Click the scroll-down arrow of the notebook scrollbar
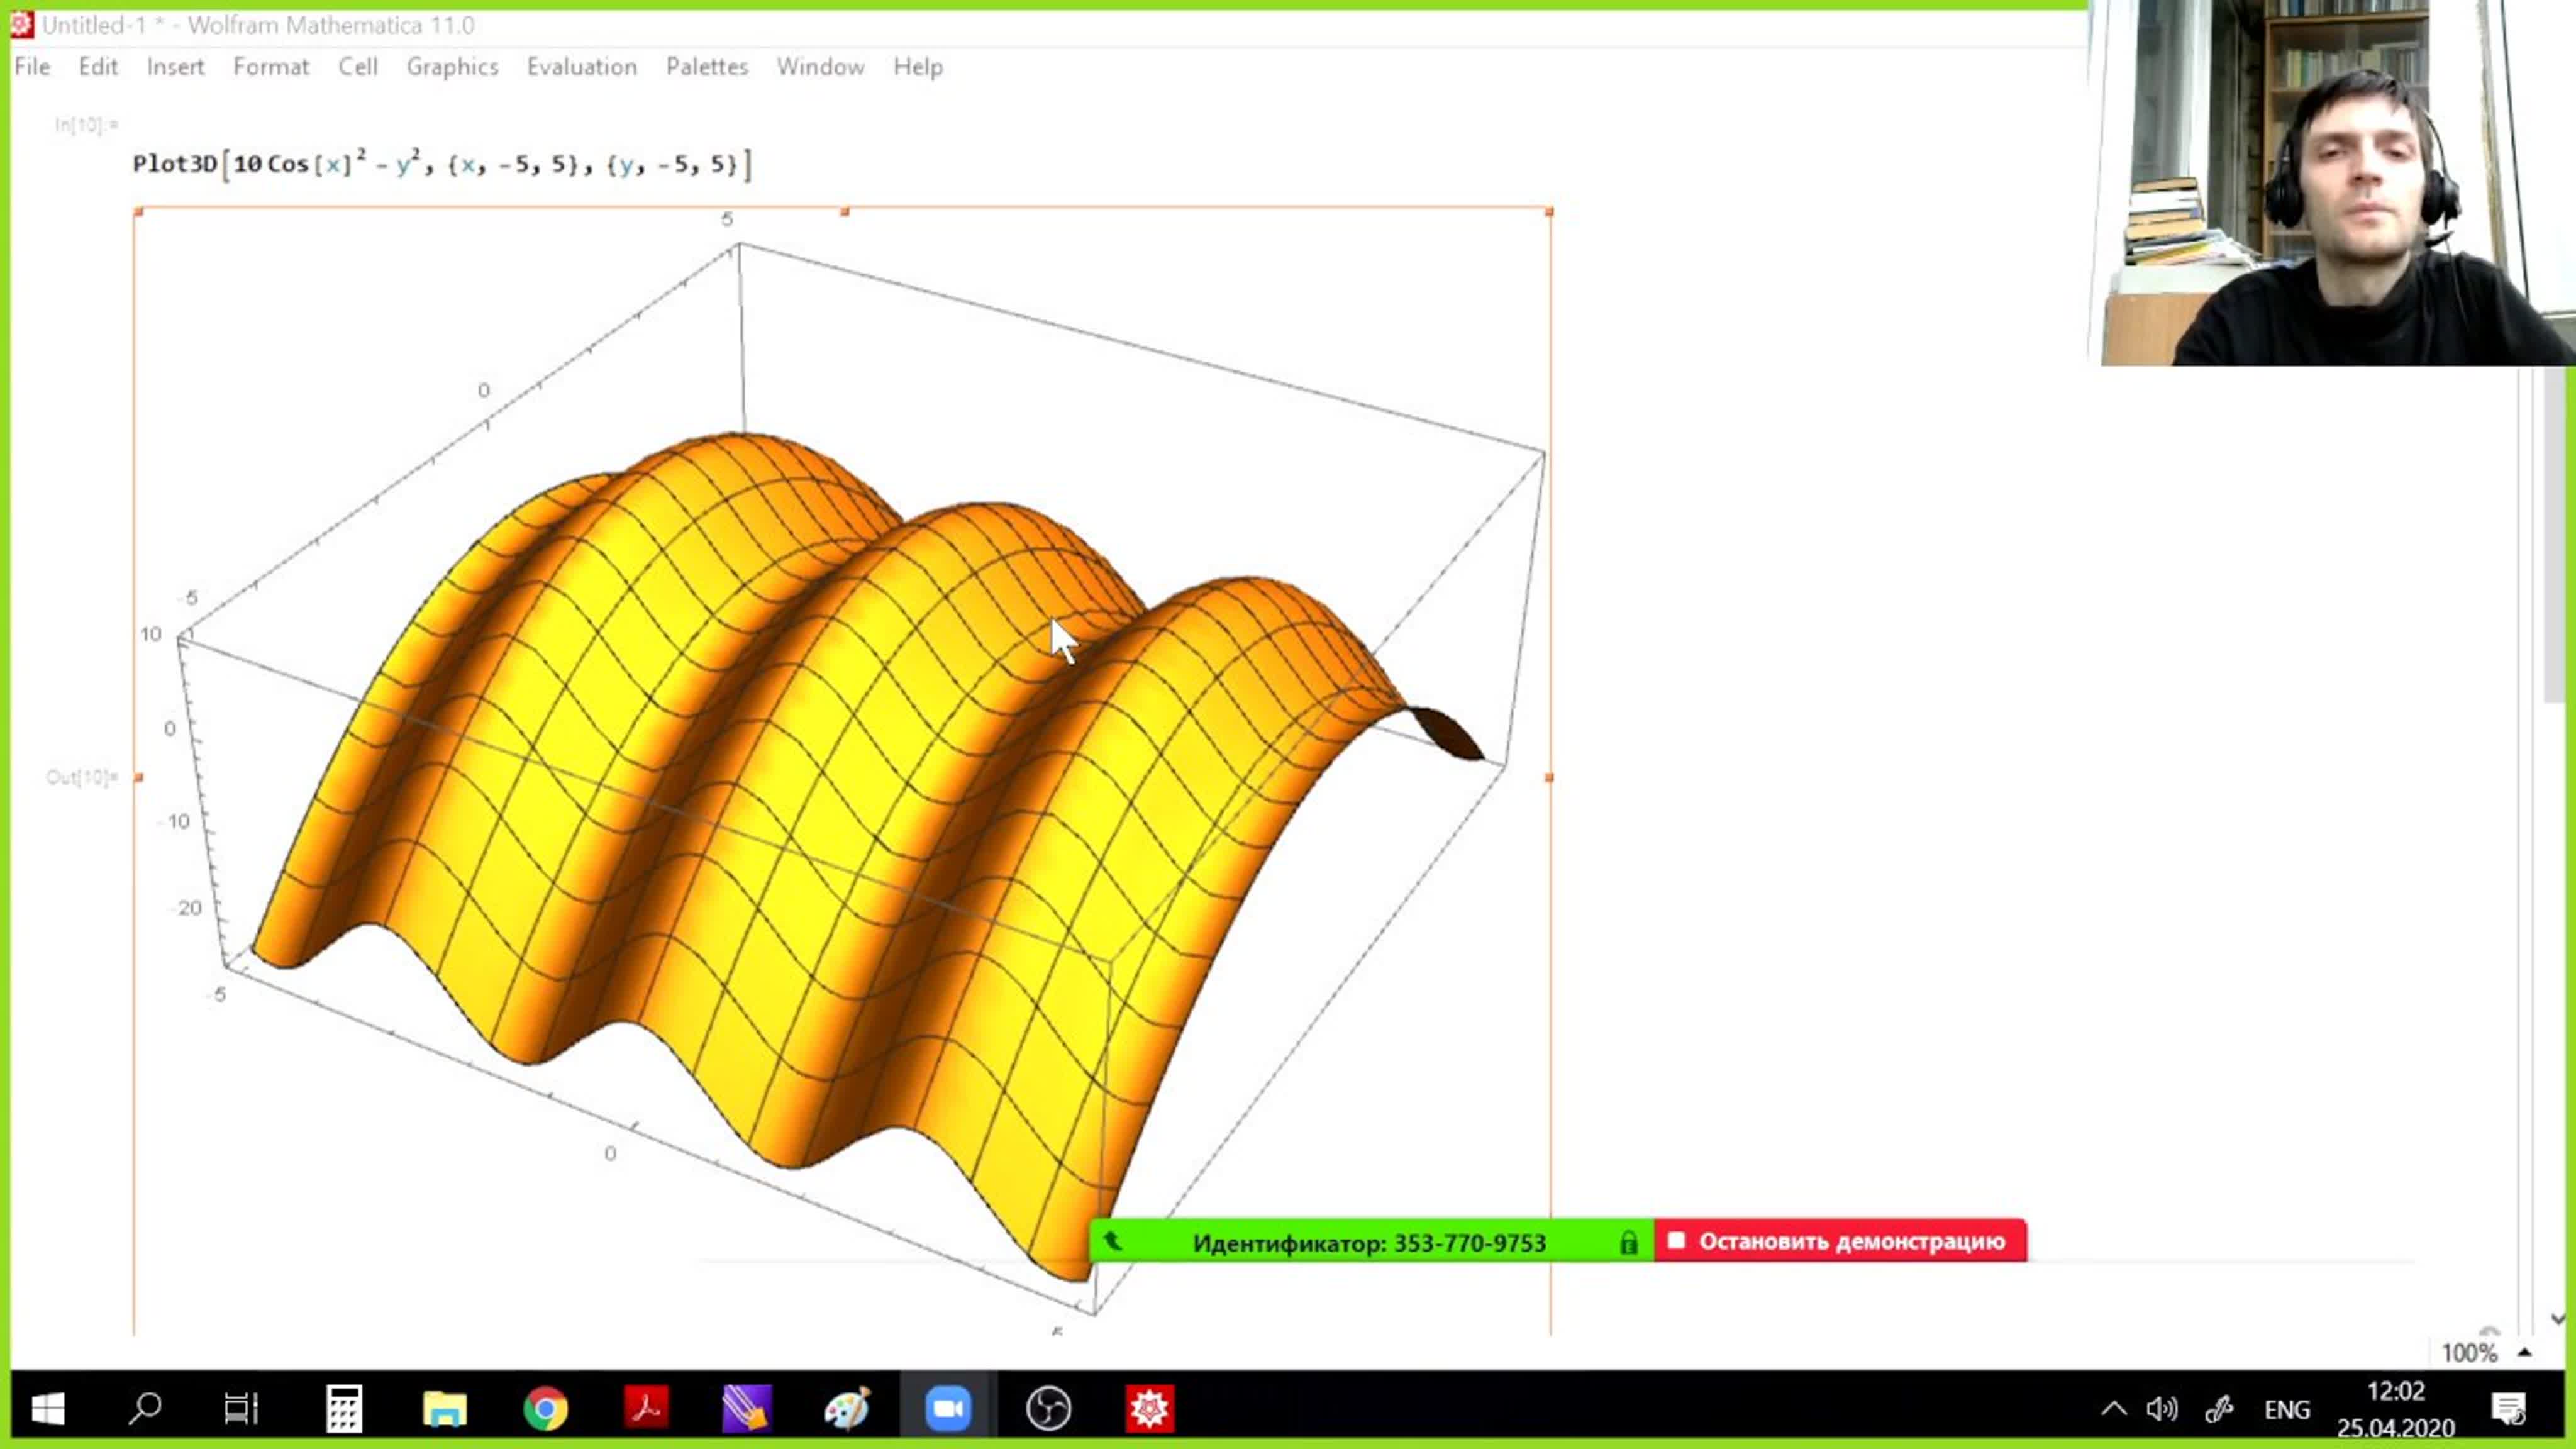The image size is (2576, 1449). [2557, 1320]
